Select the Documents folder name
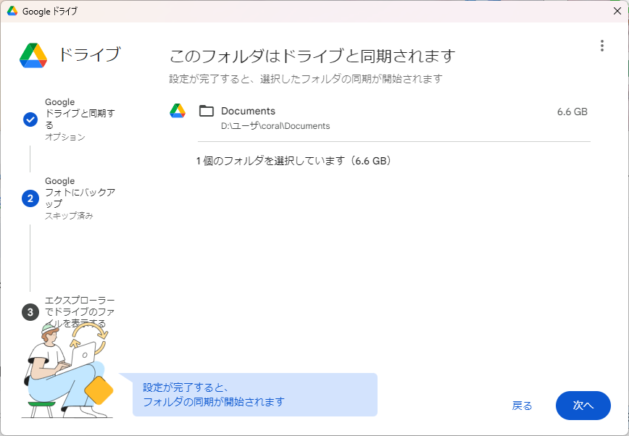The image size is (629, 436). [x=249, y=111]
